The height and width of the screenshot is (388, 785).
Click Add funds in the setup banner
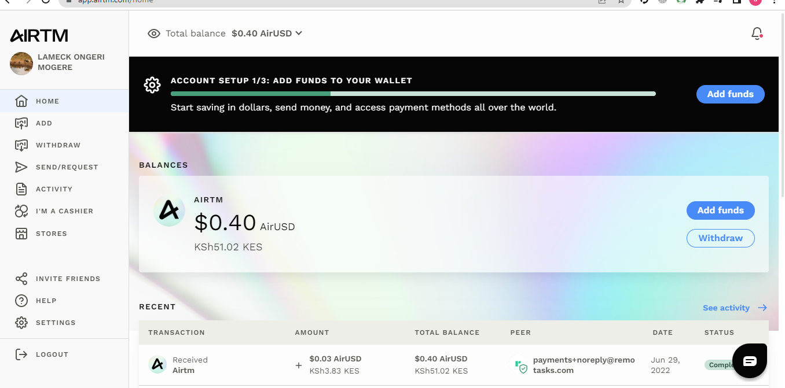[731, 94]
